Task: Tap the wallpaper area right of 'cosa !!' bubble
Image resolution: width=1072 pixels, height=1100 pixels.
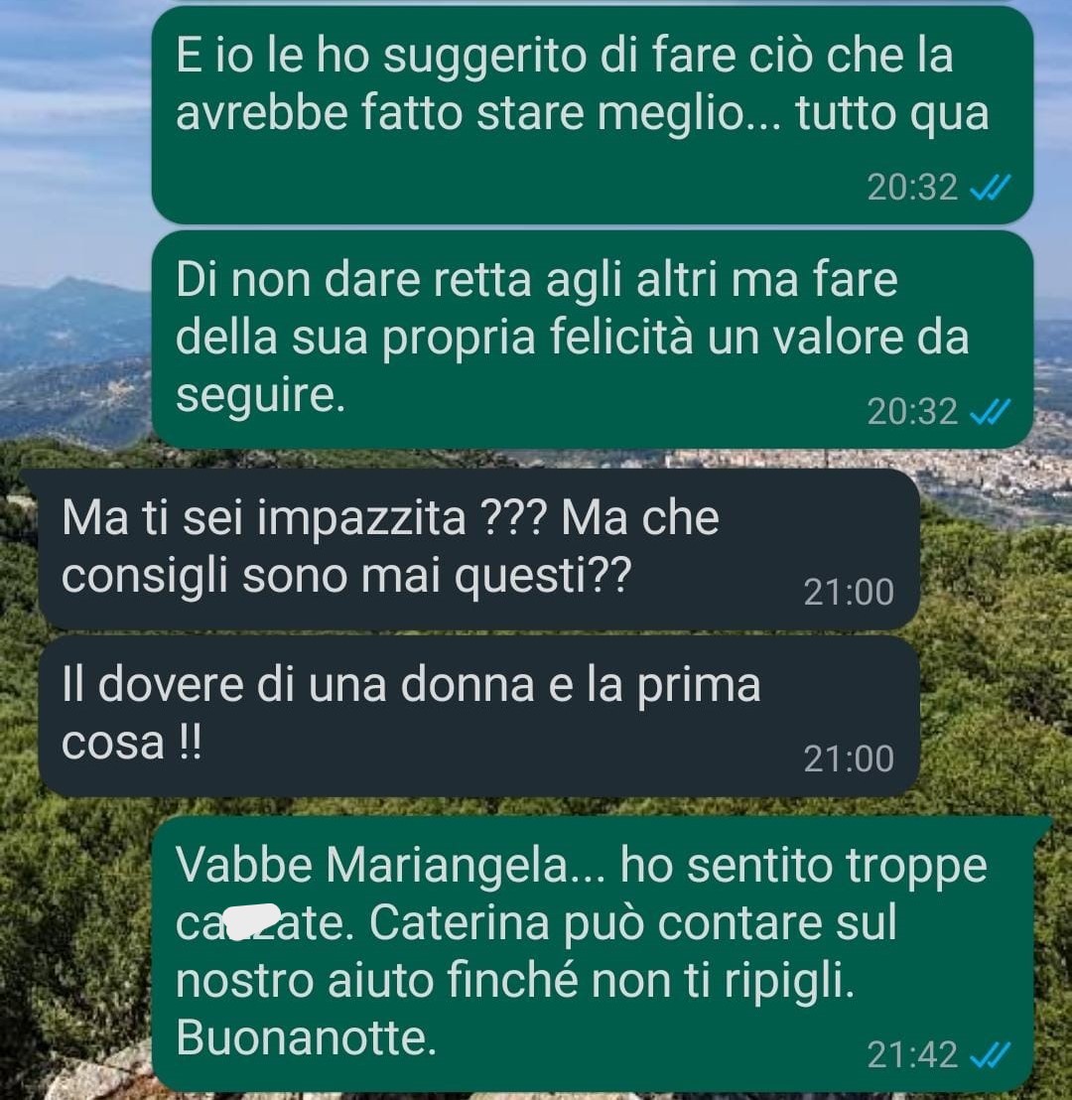Action: pyautogui.click(x=997, y=716)
